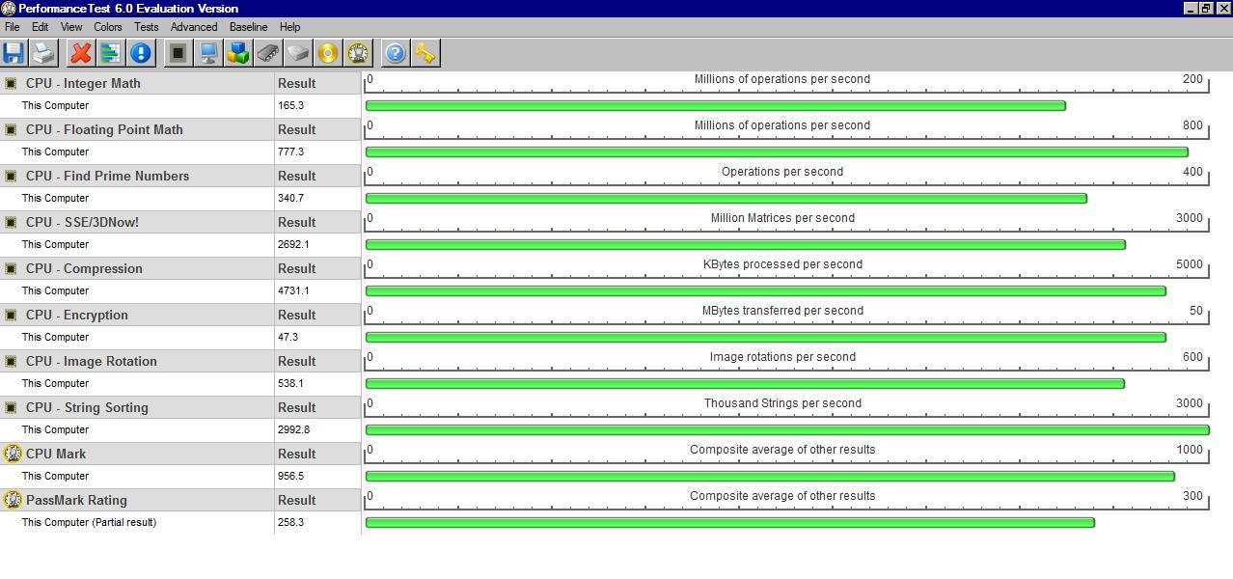Run the disk test hard drive icon
Image resolution: width=1233 pixels, height=579 pixels.
click(298, 53)
